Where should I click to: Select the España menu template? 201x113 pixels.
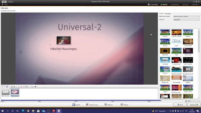click(165, 89)
